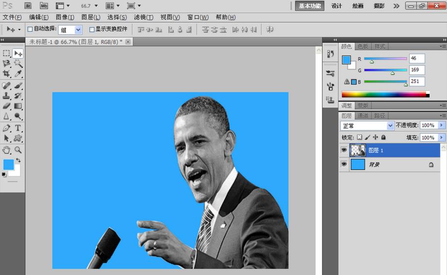Click the Magic Wand selection tool
This screenshot has width=447, height=275.
pos(18,63)
